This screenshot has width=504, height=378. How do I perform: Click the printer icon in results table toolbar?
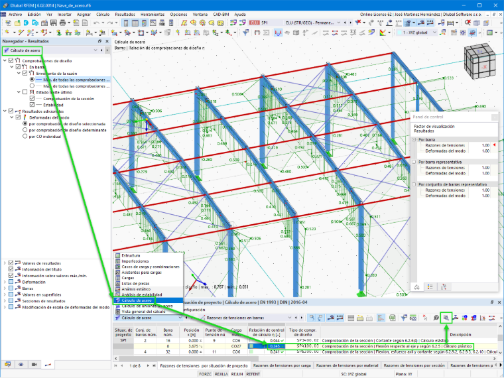click(392, 318)
